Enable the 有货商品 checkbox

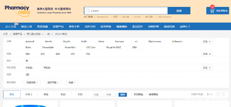point(147,95)
